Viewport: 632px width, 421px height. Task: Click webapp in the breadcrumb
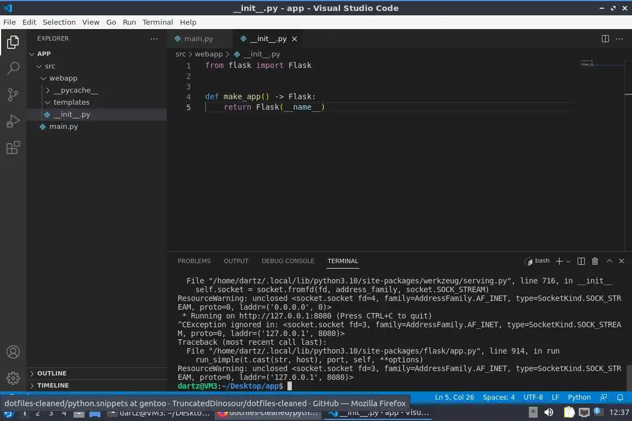tap(209, 54)
